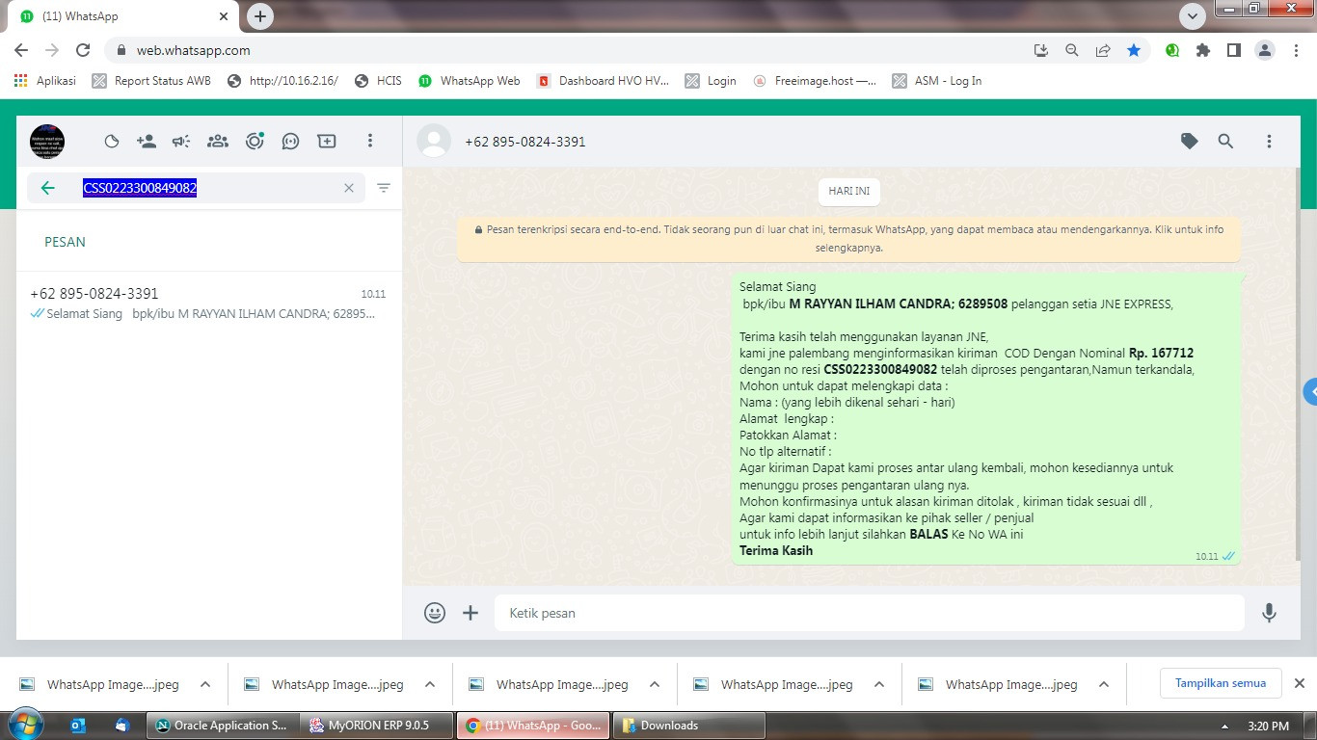Click search field containing CSS0223300849082

(x=196, y=188)
